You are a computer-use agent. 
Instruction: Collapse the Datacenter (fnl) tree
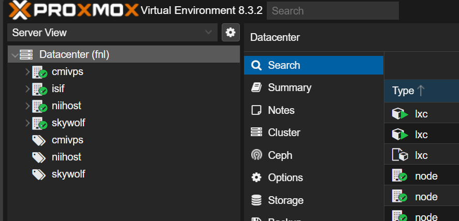(14, 55)
